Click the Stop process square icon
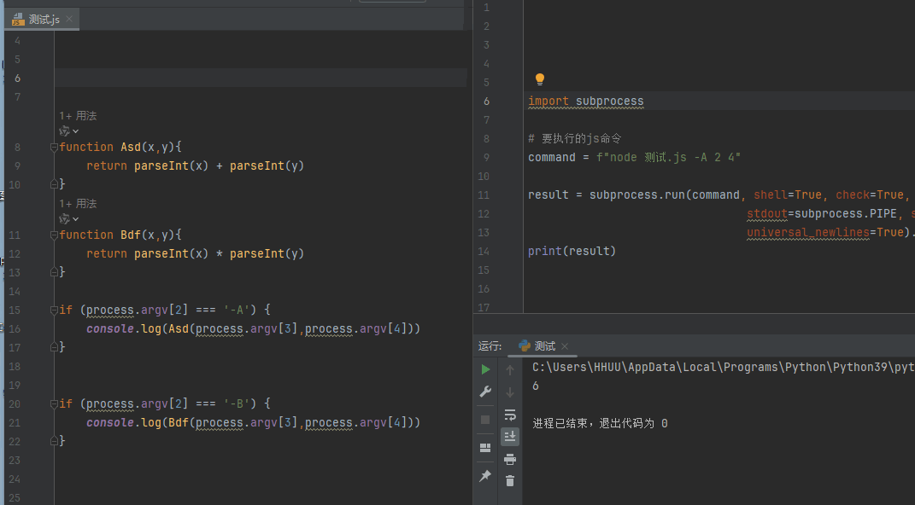 tap(485, 420)
